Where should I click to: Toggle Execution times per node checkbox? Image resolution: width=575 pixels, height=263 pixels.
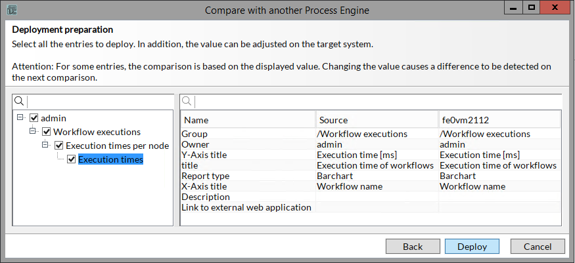[59, 146]
